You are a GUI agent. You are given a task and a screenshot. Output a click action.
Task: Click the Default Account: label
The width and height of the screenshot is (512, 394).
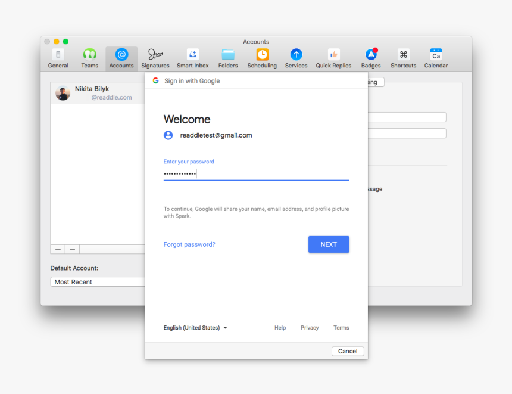74,268
